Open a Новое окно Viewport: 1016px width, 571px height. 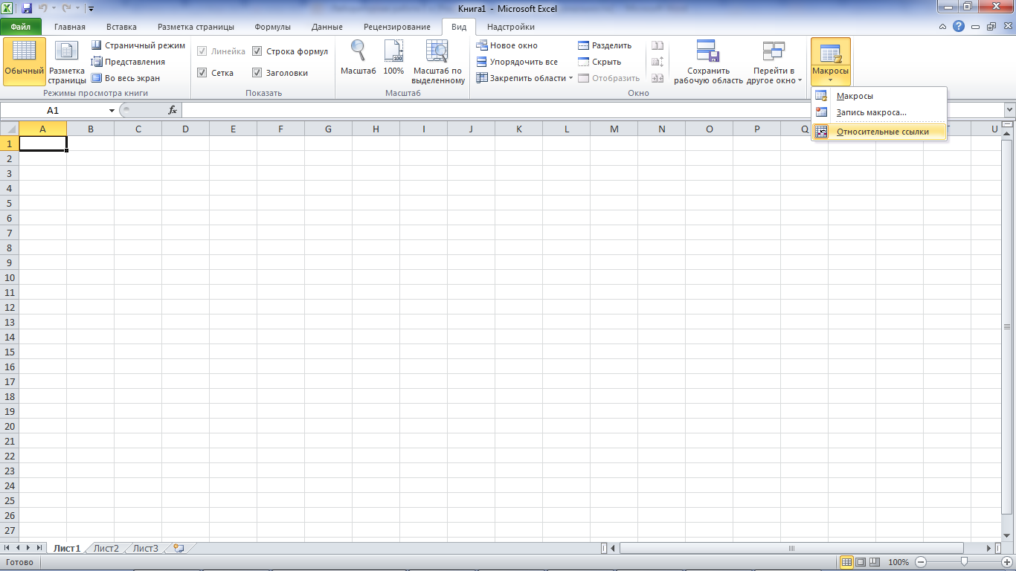click(507, 45)
